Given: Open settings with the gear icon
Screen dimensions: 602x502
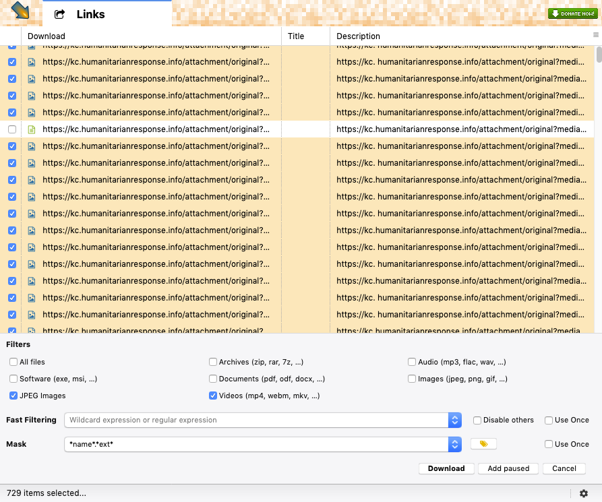Looking at the screenshot, I should [584, 493].
